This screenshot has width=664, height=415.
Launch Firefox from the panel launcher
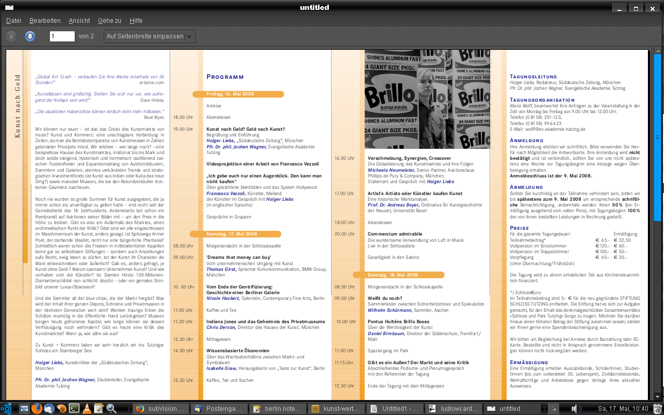[36, 408]
